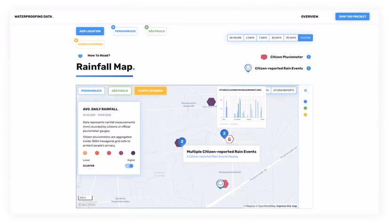Viewport: 389px width, 224px height.
Task: Click the Rainfall Map heading
Action: (105, 67)
